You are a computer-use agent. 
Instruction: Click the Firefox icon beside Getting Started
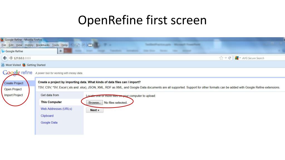pos(24,65)
